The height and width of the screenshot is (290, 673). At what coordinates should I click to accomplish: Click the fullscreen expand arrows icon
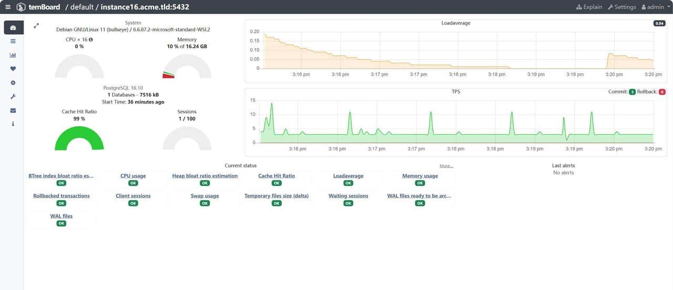pyautogui.click(x=36, y=26)
